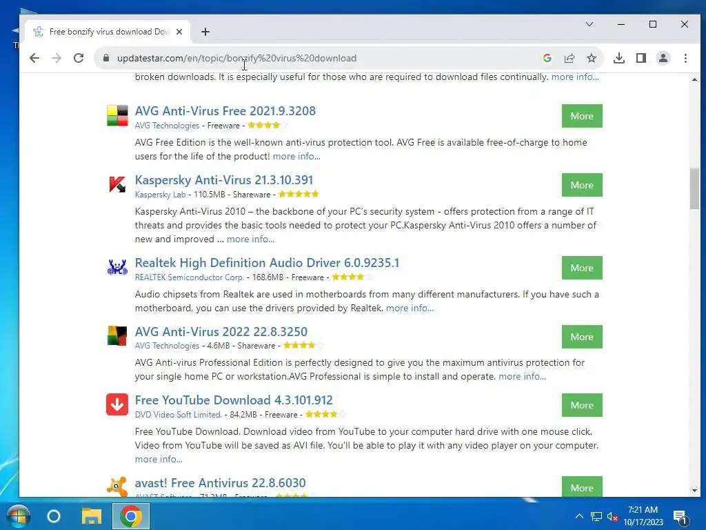Open the Chrome profile avatar
This screenshot has height=530, width=706.
(663, 58)
